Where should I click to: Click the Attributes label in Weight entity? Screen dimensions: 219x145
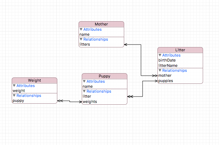[x=25, y=86]
